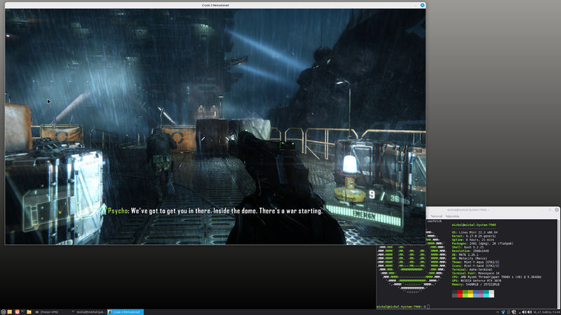Click the blue color block in neofetch palette

click(476, 293)
